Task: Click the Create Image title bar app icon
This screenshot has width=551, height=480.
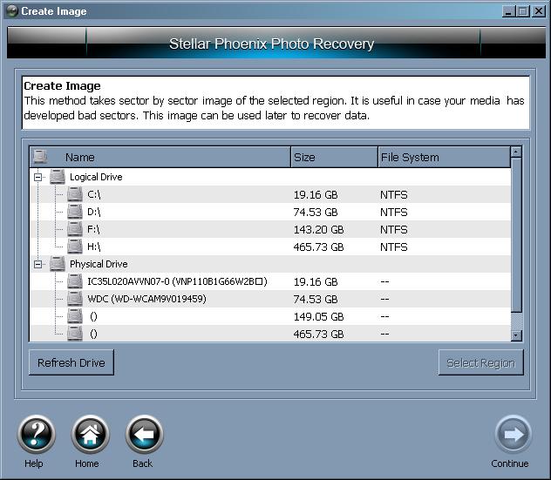Action: click(12, 11)
